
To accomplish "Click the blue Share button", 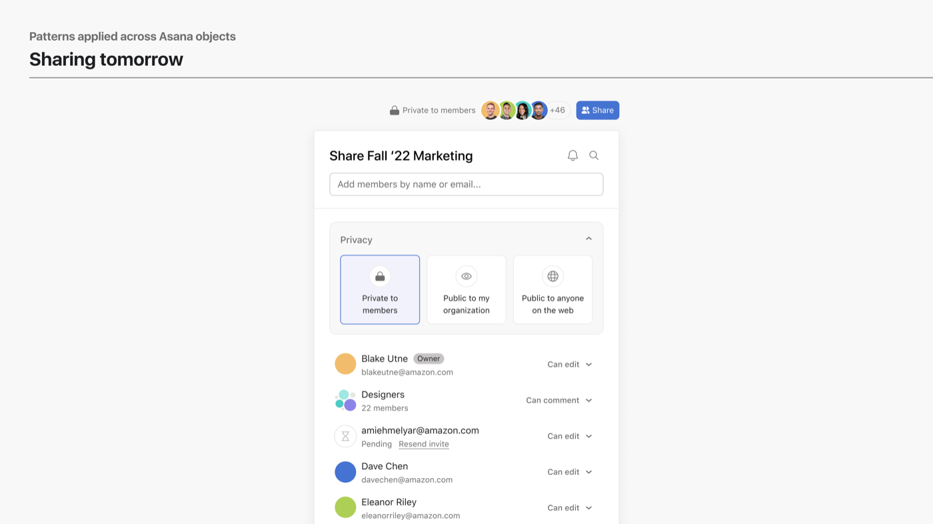I will pos(598,111).
